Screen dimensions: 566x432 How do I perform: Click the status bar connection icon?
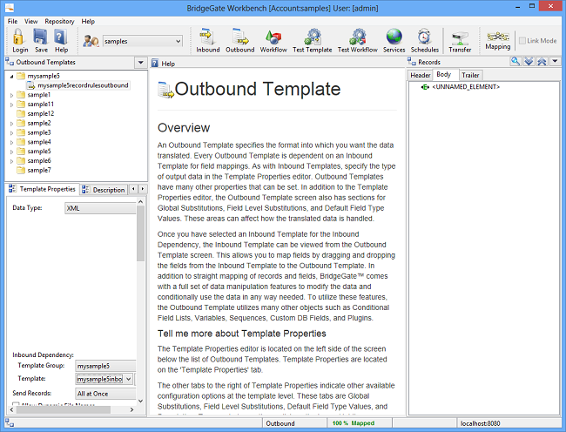coord(10,423)
